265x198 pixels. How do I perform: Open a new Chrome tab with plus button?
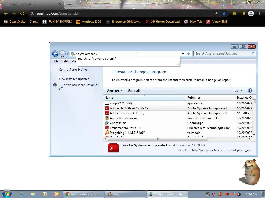click(70, 4)
